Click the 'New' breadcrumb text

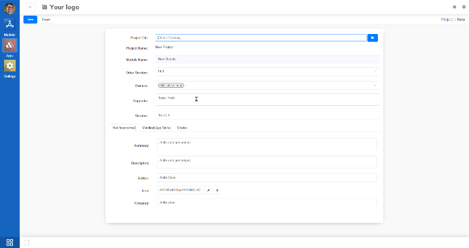pos(461,20)
